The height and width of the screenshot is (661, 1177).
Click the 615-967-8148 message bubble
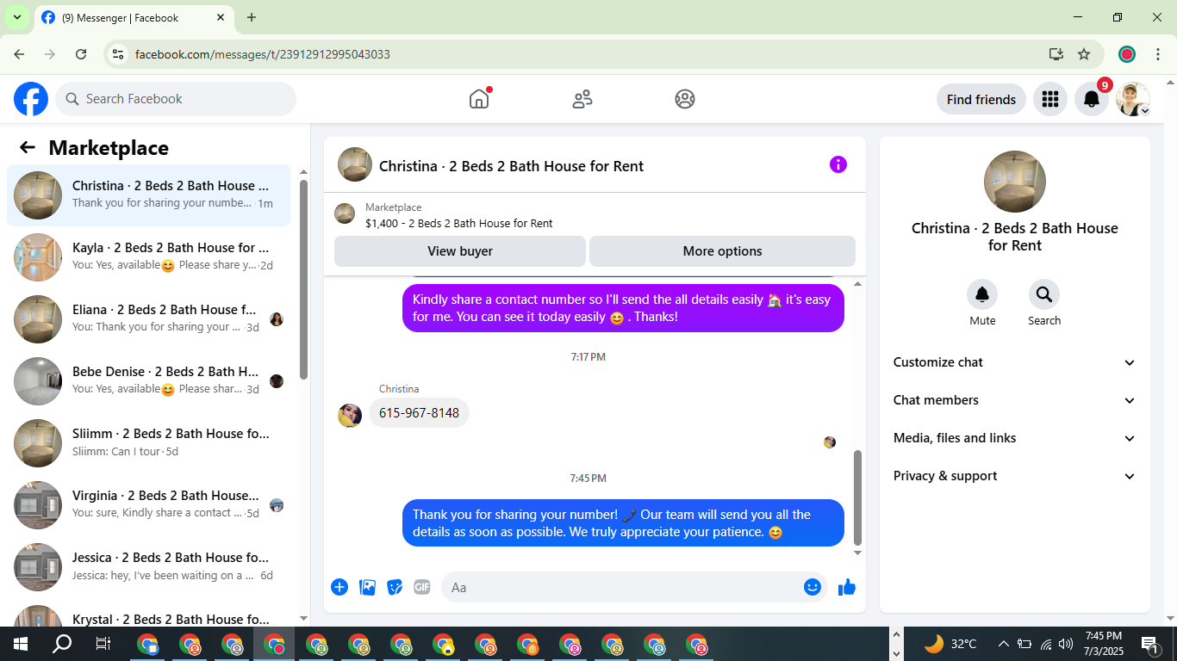(x=419, y=412)
